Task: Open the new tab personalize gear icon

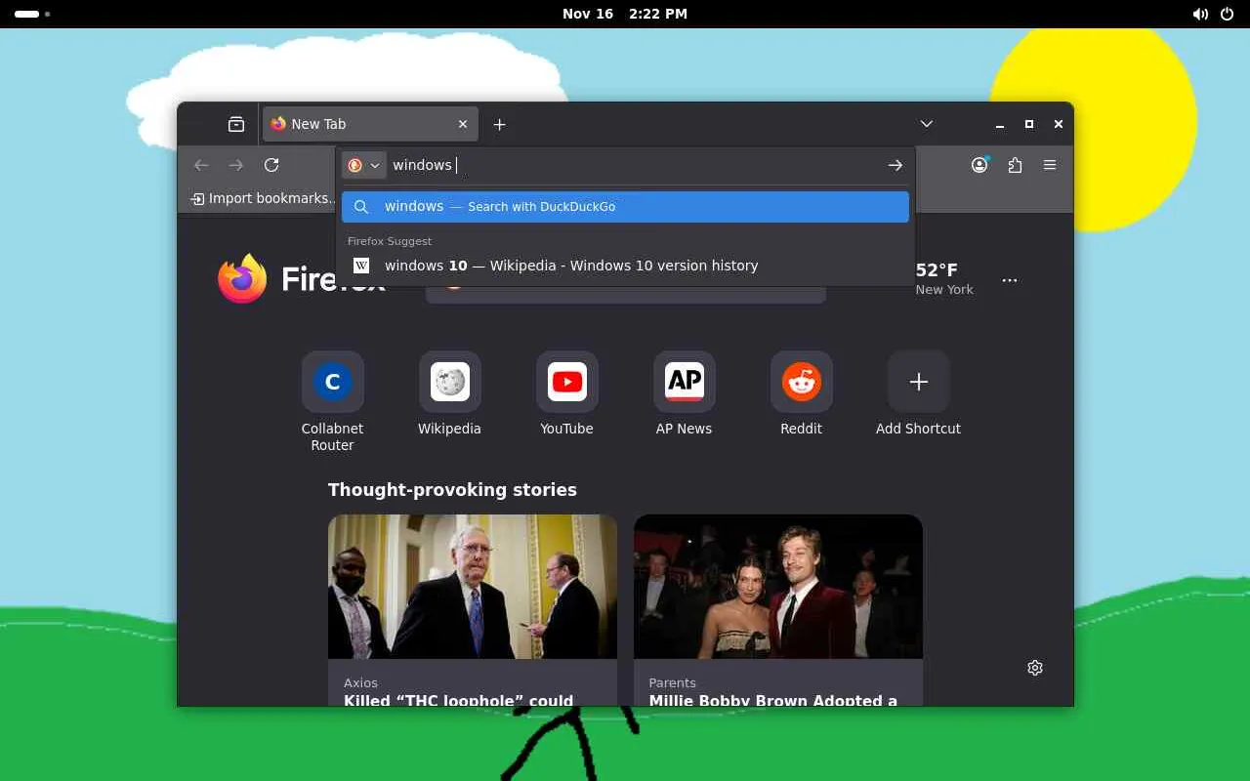Action: pos(1035,668)
